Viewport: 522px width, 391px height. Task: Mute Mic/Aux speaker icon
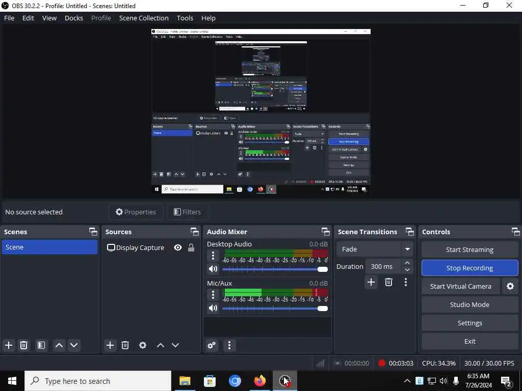[x=213, y=308]
